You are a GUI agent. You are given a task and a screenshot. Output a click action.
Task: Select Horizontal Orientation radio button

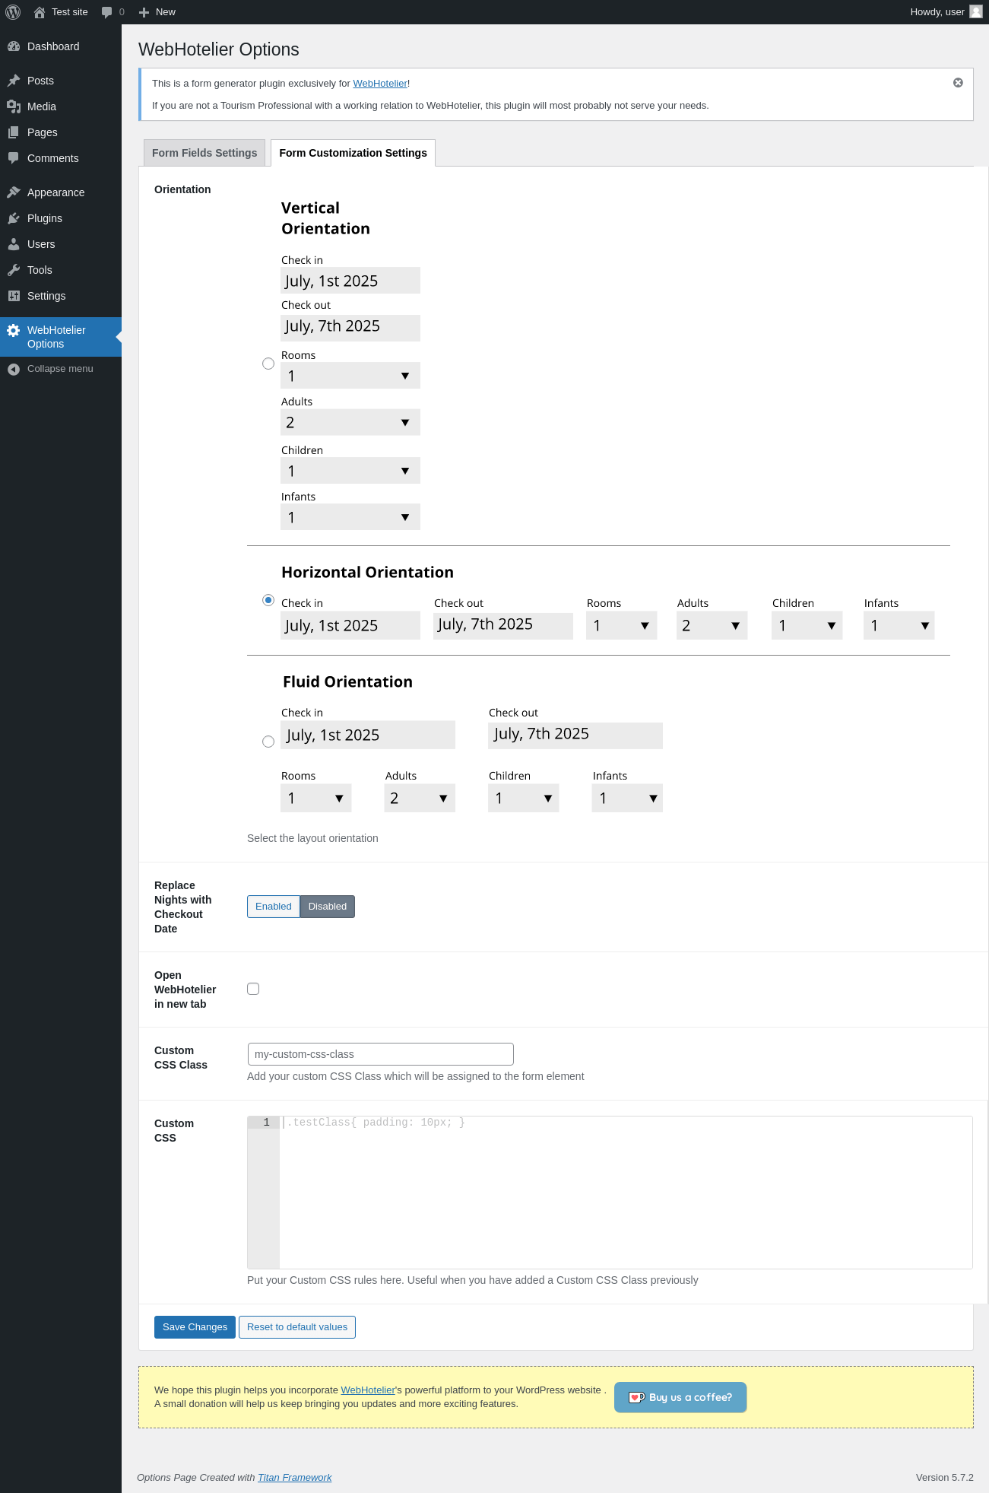pos(268,600)
